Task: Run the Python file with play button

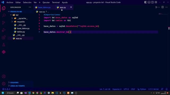Action: [x=156, y=7]
